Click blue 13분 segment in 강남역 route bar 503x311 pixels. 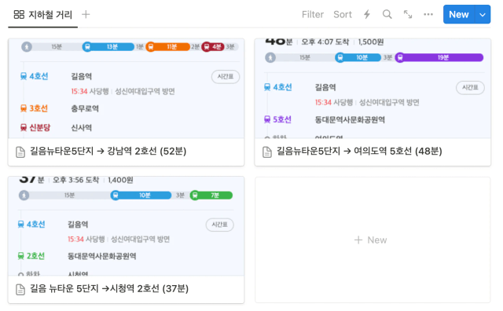pos(108,47)
